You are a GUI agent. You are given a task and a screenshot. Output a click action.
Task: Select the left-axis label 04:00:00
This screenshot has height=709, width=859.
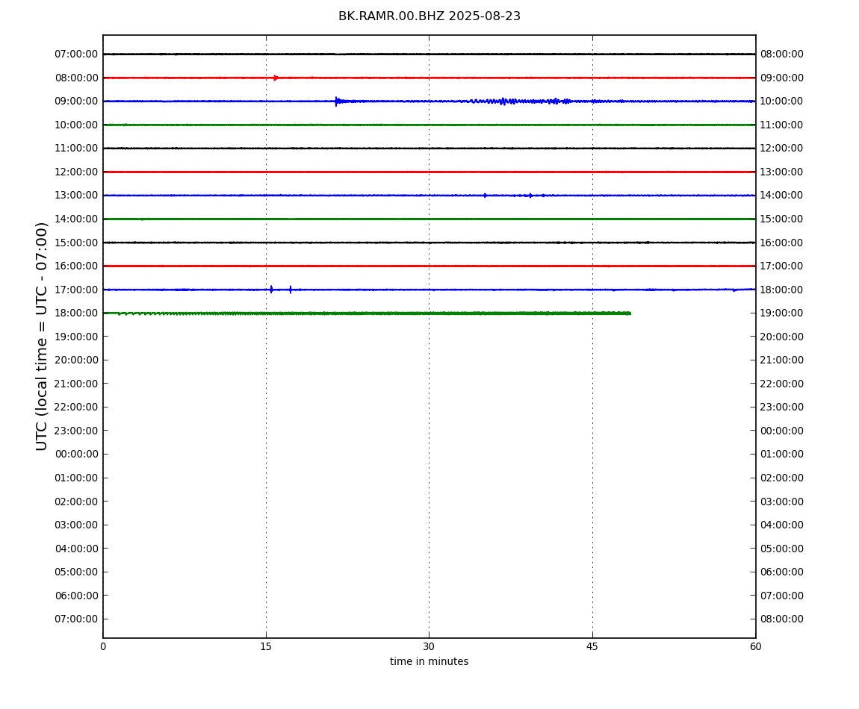pyautogui.click(x=77, y=549)
